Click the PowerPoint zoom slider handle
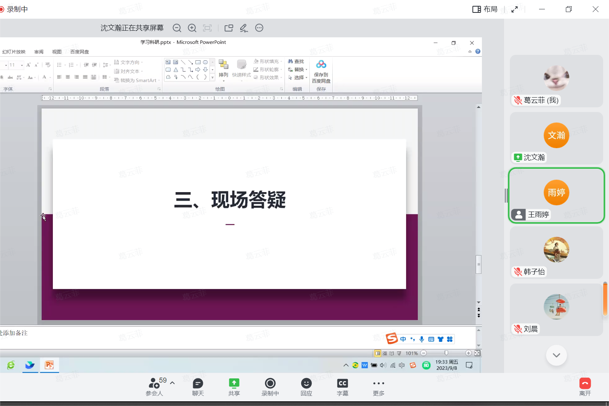This screenshot has width=609, height=406. click(x=446, y=353)
